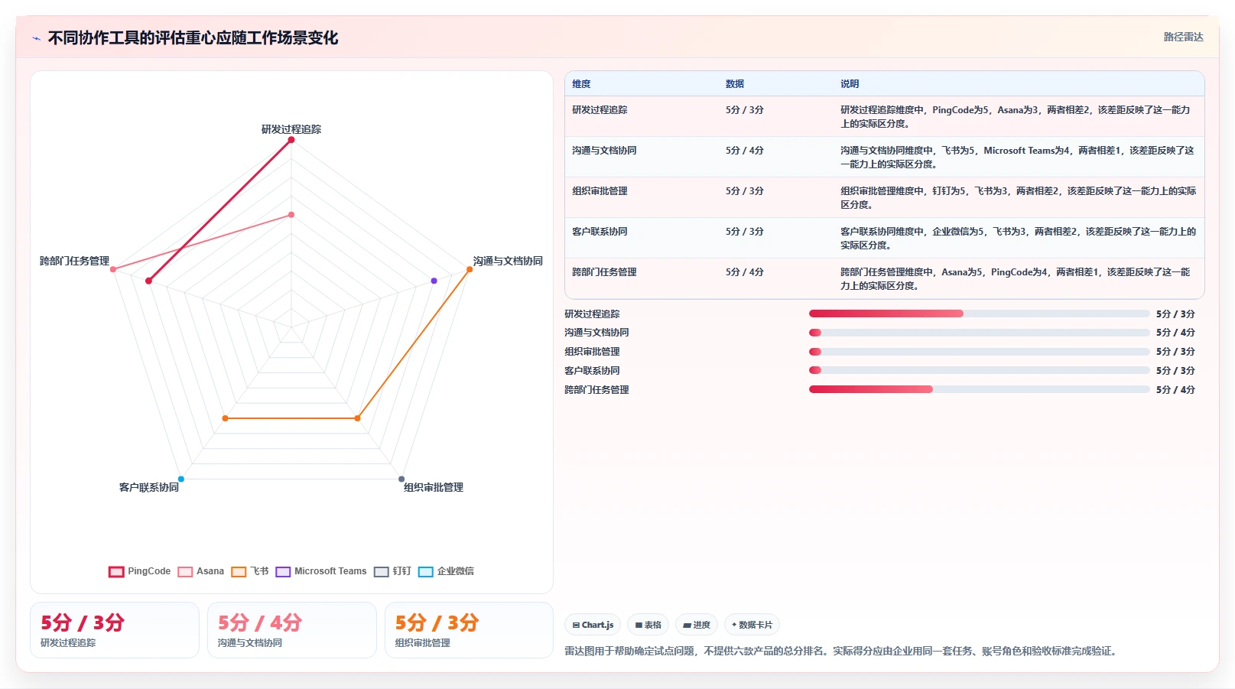Viewport: 1235px width, 689px height.
Task: Click the radar axis label 研发过程追踪
Action: click(x=291, y=129)
